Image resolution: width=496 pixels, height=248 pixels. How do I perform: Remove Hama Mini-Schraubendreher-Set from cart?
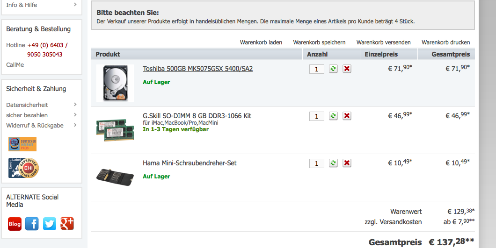click(x=347, y=163)
